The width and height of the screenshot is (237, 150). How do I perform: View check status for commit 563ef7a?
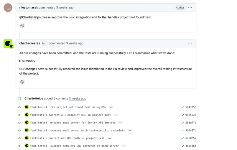(183, 123)
